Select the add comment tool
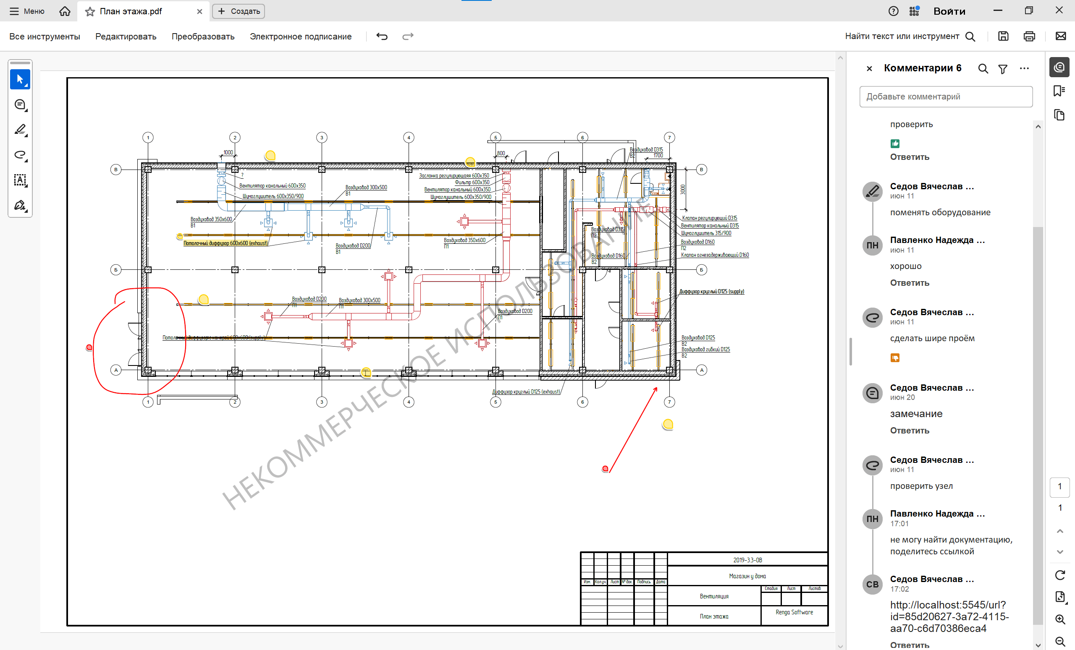Image resolution: width=1075 pixels, height=650 pixels. click(20, 104)
